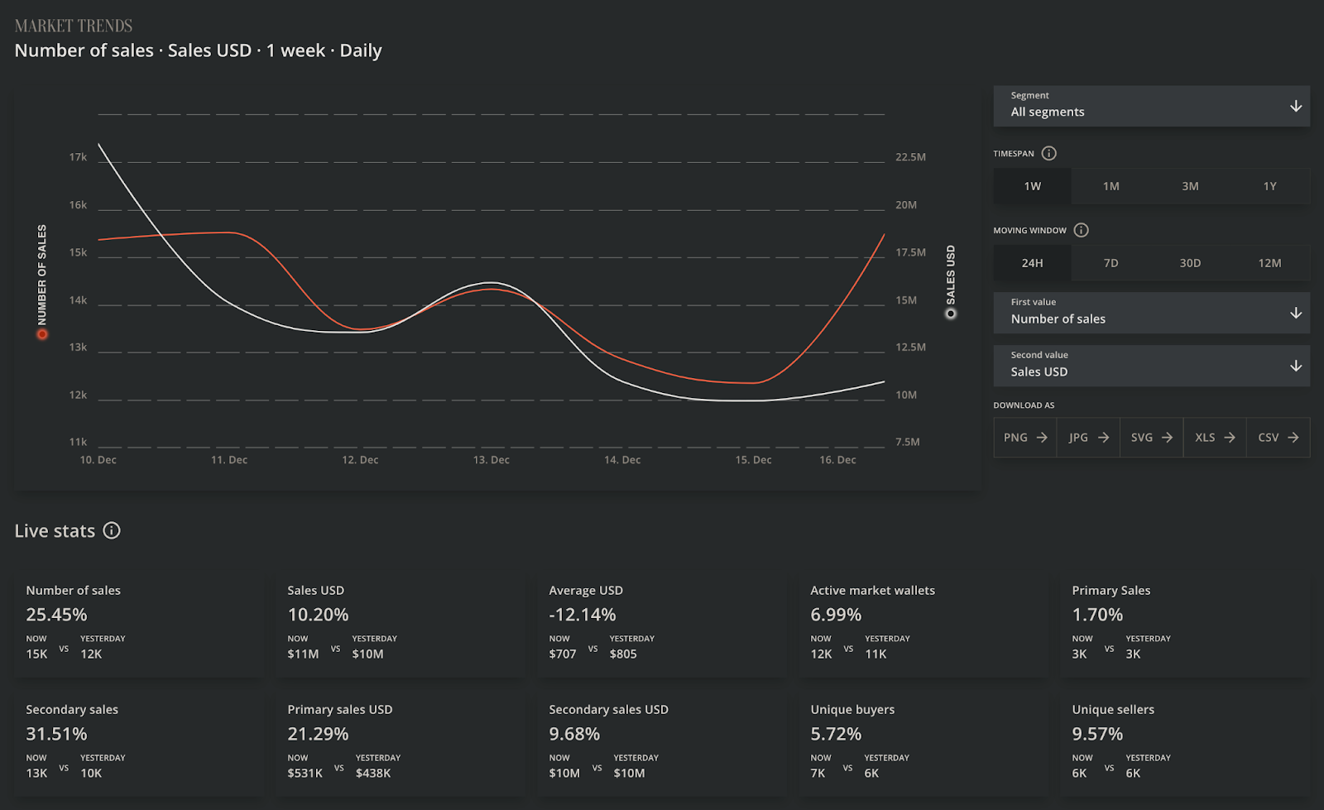Click the XLS download arrow icon
Viewport: 1324px width, 810px height.
click(x=1230, y=438)
